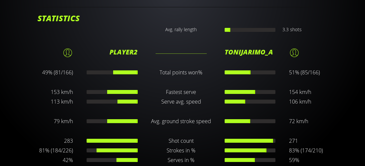Click the STATISTICS heading

click(x=59, y=19)
